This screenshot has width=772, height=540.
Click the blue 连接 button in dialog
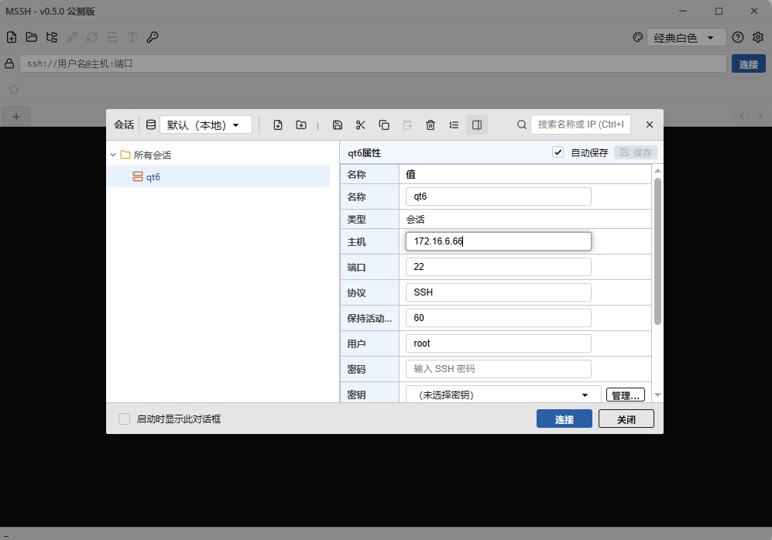pyautogui.click(x=564, y=419)
